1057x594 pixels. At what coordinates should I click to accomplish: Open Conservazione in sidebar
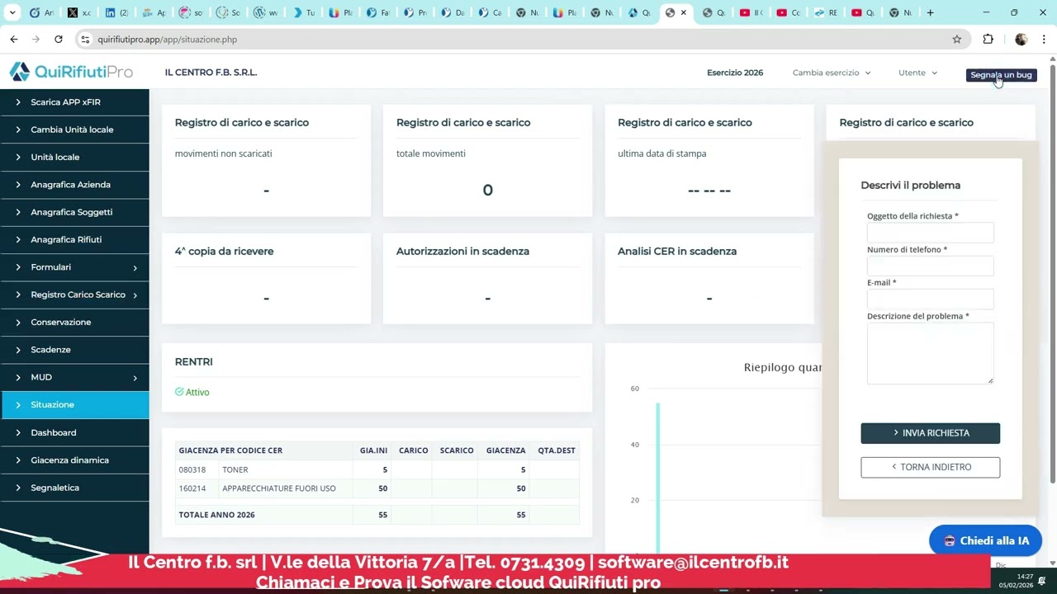(74, 322)
